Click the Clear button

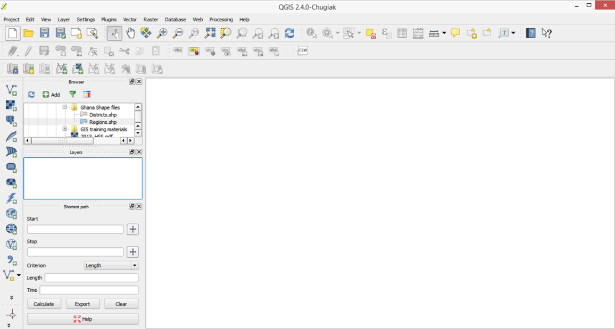(121, 304)
